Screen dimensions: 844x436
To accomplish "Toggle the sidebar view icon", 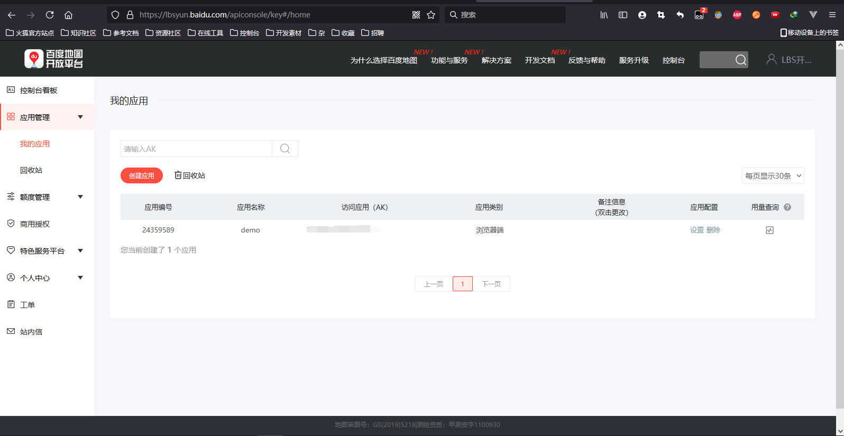I will click(x=623, y=15).
